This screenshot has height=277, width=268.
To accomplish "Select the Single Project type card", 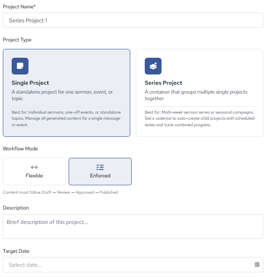I will click(x=66, y=93).
